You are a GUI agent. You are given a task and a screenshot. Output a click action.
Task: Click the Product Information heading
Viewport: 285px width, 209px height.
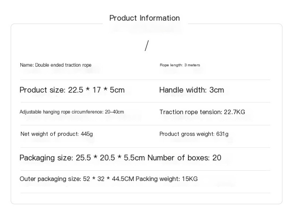[x=145, y=18]
